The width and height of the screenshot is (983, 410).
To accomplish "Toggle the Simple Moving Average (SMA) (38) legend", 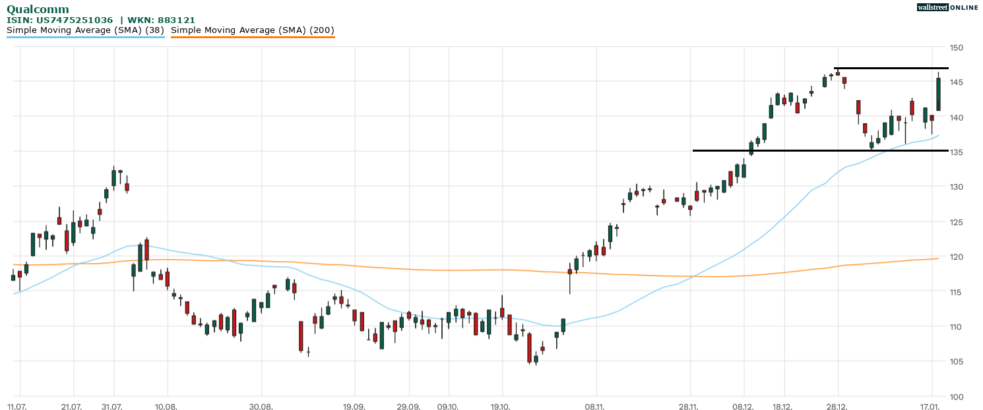I will pos(85,30).
